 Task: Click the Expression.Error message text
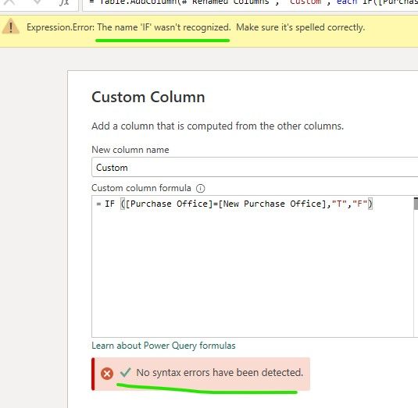click(x=195, y=27)
